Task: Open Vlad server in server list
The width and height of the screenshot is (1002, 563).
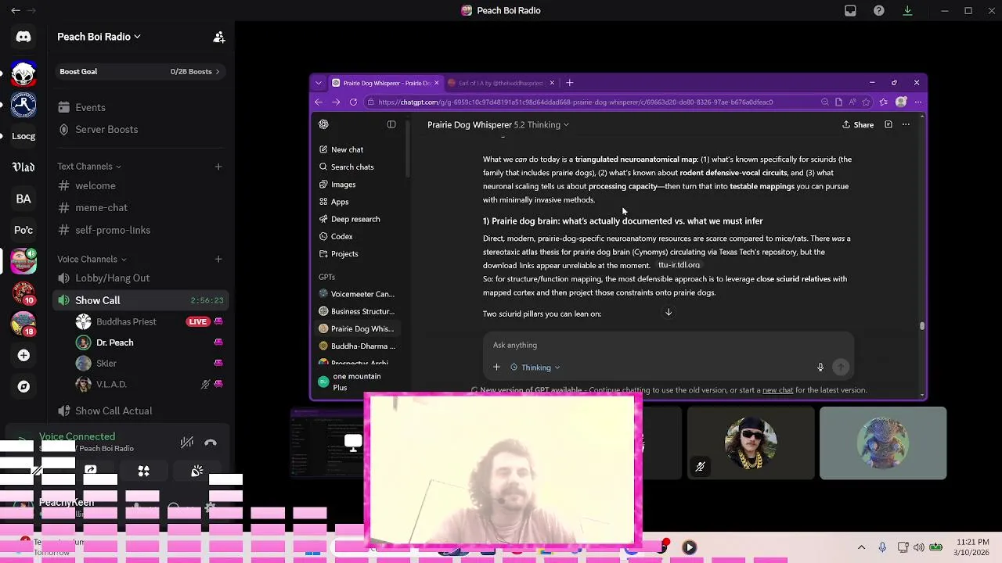Action: (x=23, y=167)
